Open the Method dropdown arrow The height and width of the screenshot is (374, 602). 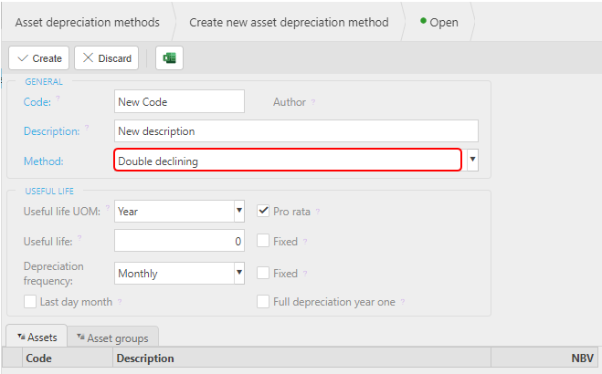pyautogui.click(x=472, y=160)
